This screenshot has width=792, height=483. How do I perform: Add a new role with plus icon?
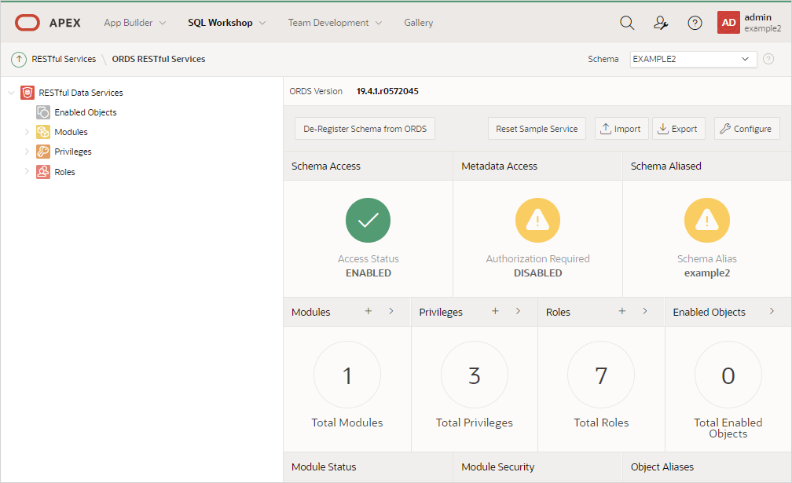click(621, 311)
